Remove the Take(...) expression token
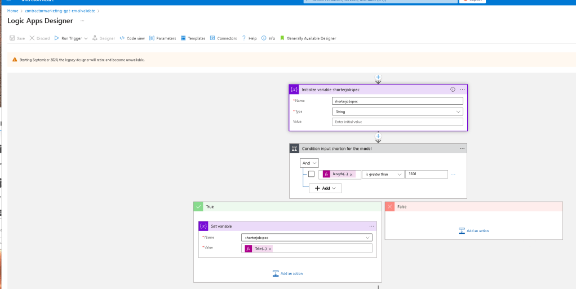The height and width of the screenshot is (289, 576). click(x=270, y=249)
